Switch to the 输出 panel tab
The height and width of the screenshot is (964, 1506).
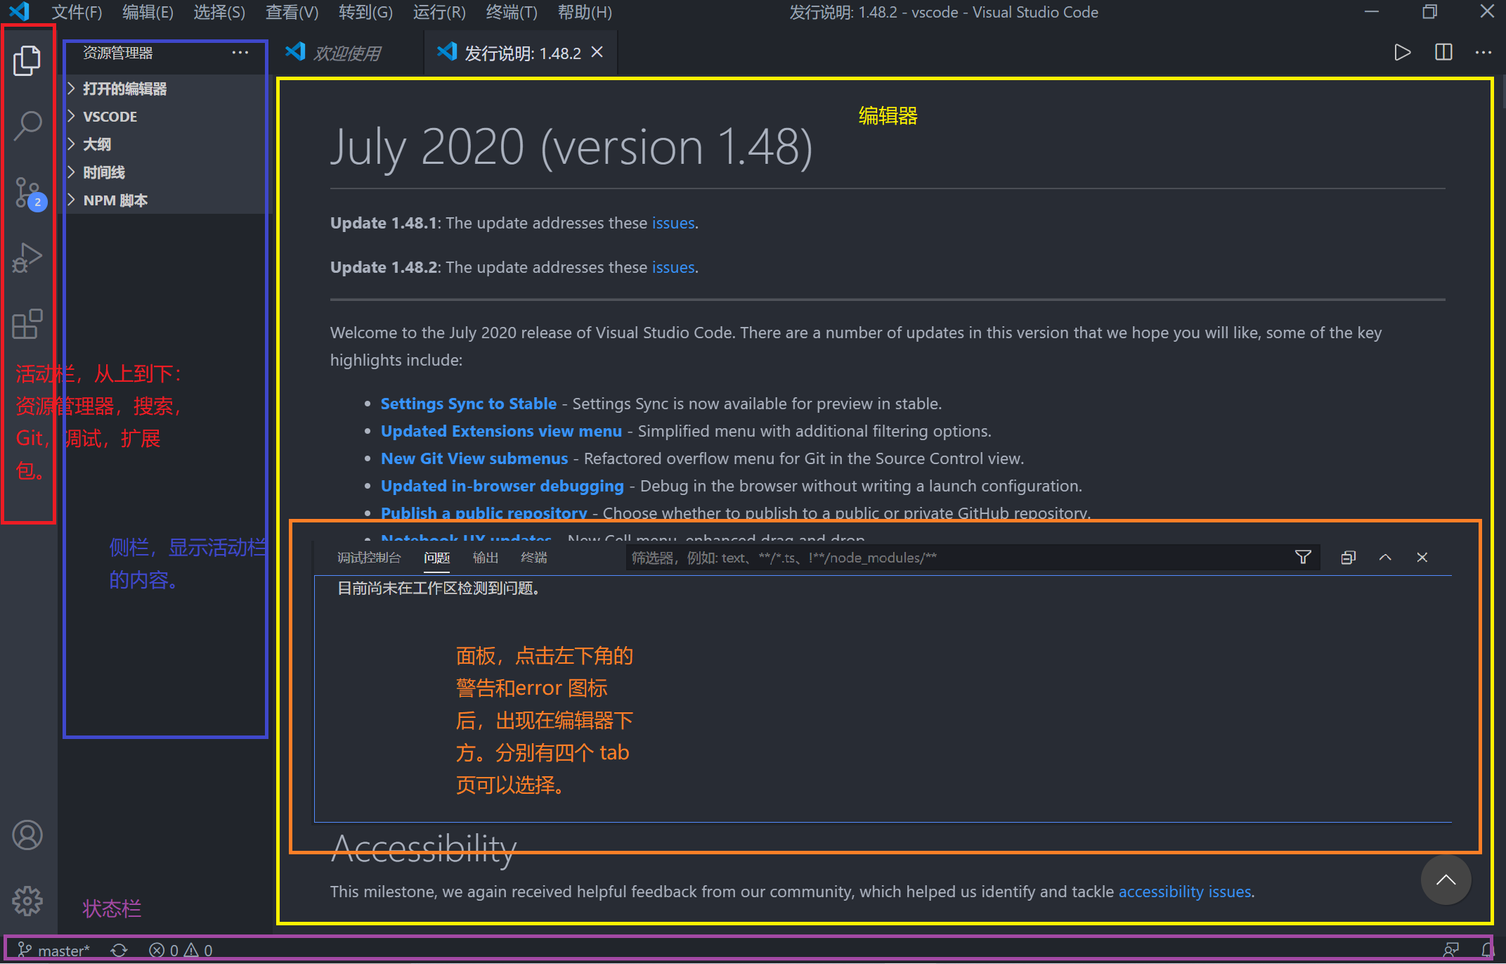(x=486, y=558)
